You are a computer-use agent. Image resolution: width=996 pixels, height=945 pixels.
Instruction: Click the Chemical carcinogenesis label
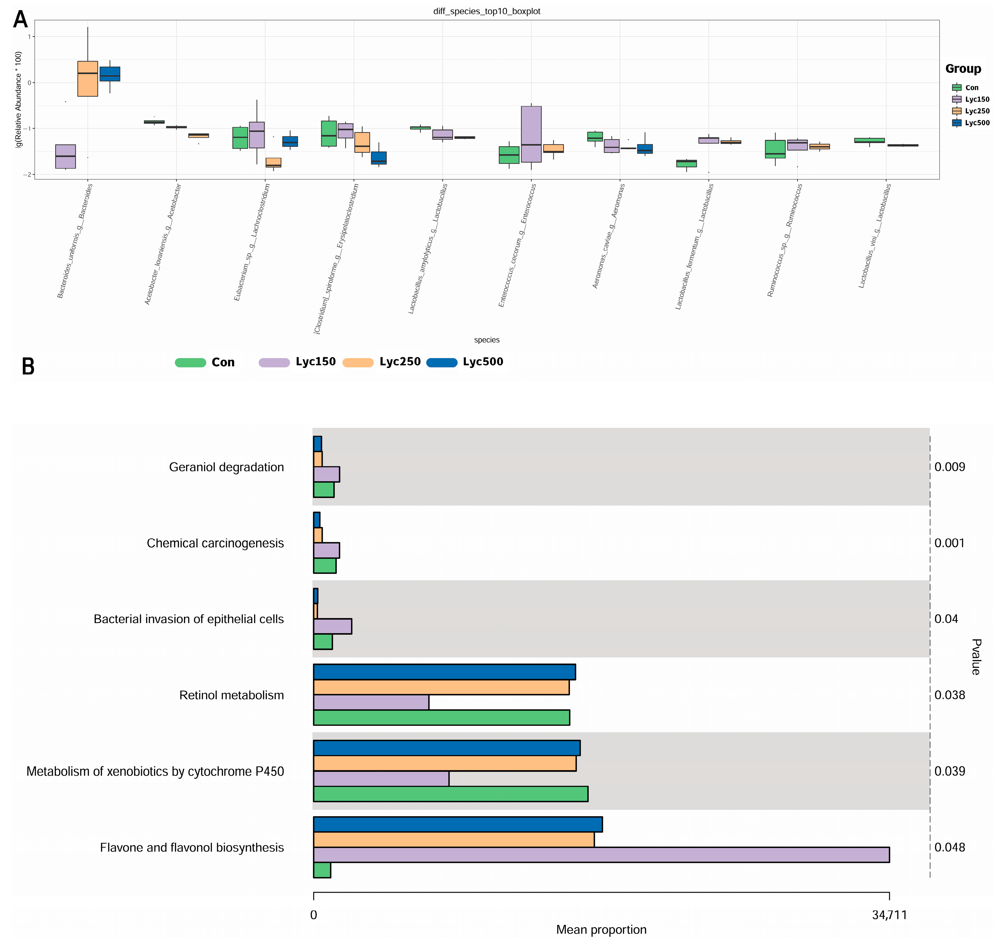[x=215, y=543]
